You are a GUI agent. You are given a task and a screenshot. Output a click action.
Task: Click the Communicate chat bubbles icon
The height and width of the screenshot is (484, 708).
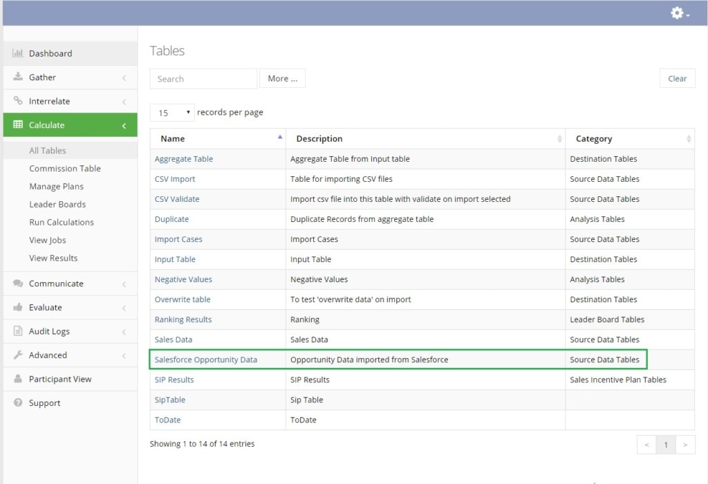tap(17, 283)
